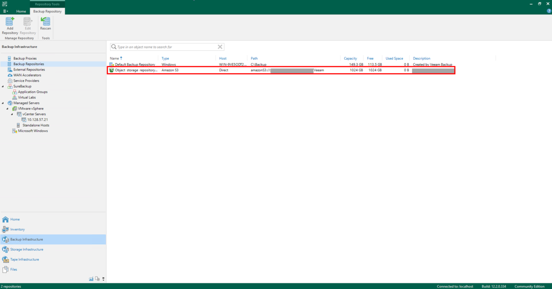Click the 149.3 GB capacity cell
Viewport: 552px width, 289px height.
(356, 64)
